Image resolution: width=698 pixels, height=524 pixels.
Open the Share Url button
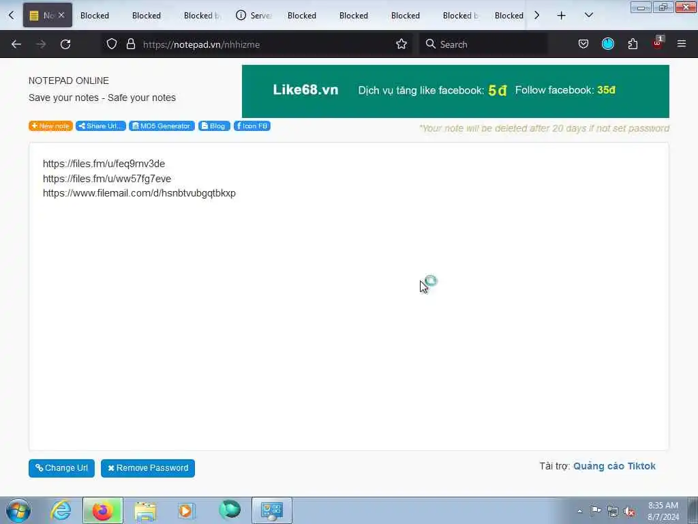coord(101,126)
